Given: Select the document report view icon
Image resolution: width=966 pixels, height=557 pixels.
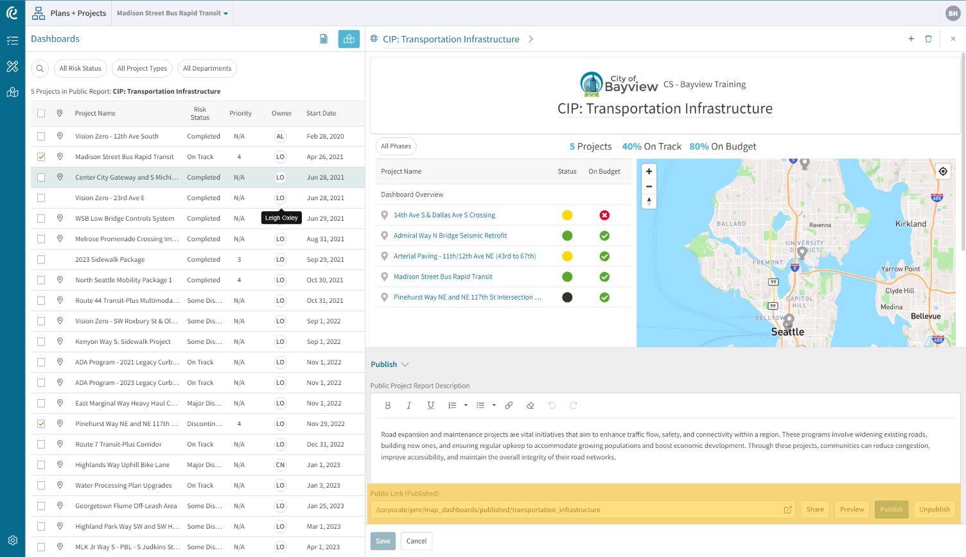Looking at the screenshot, I should point(324,39).
